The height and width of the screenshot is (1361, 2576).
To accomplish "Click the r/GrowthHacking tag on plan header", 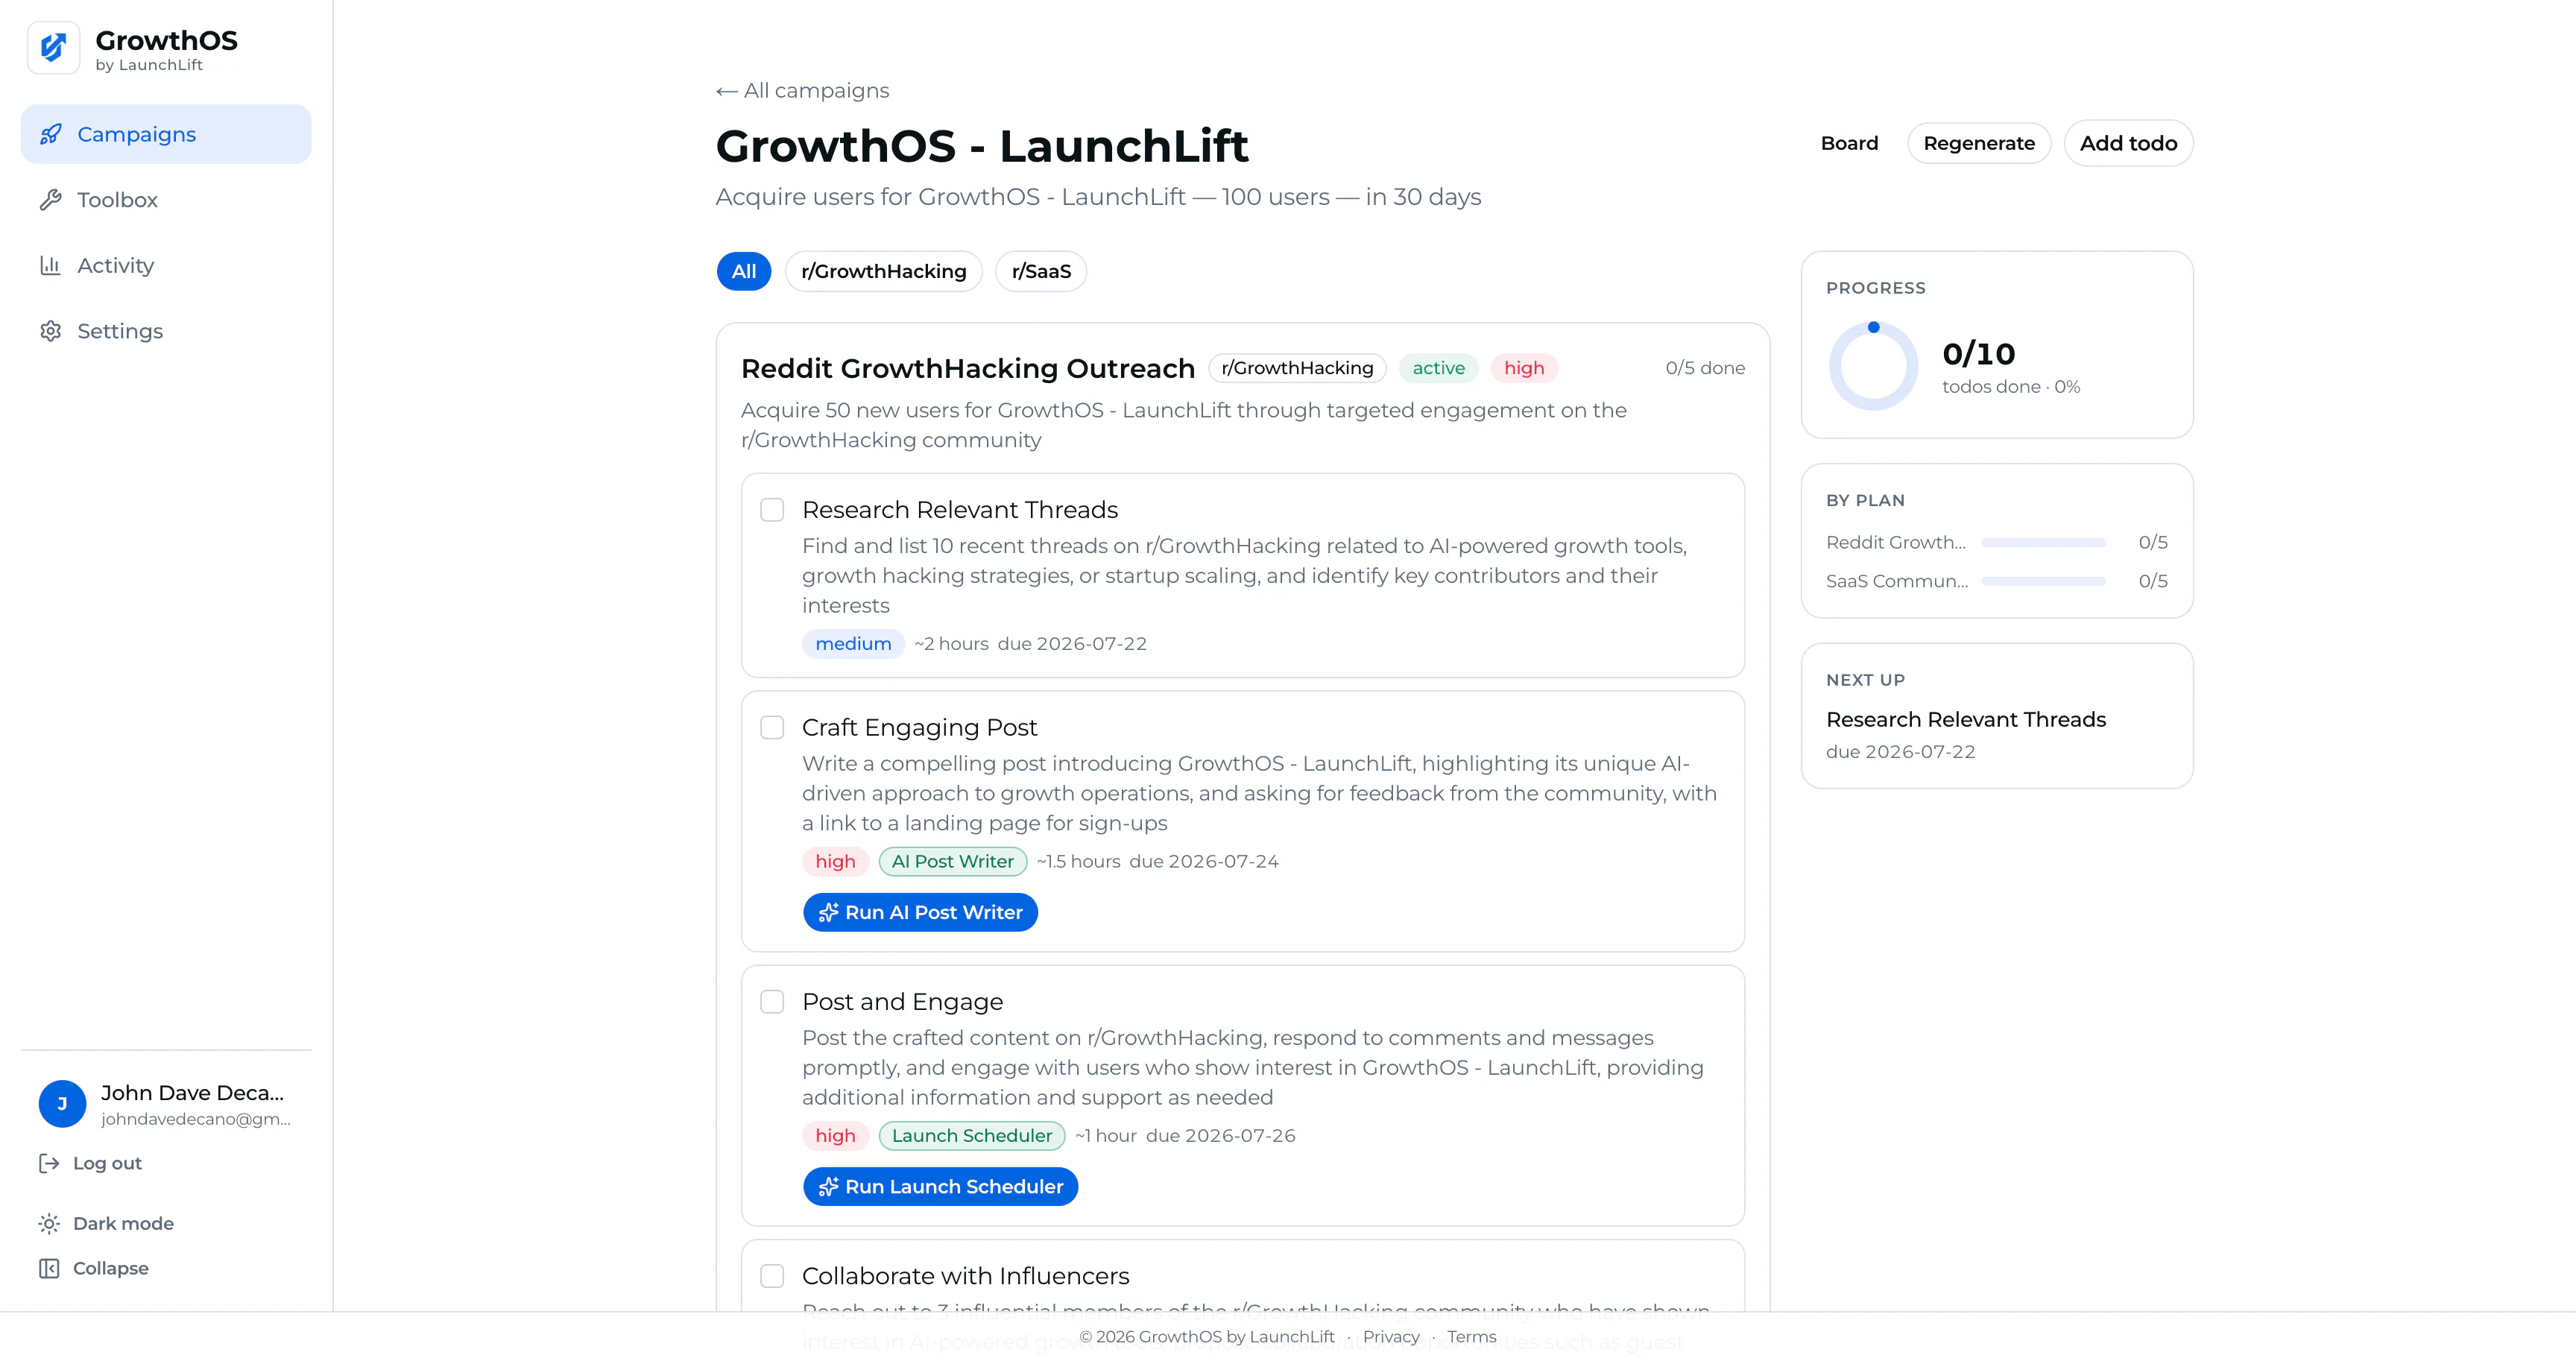I will [x=1297, y=368].
